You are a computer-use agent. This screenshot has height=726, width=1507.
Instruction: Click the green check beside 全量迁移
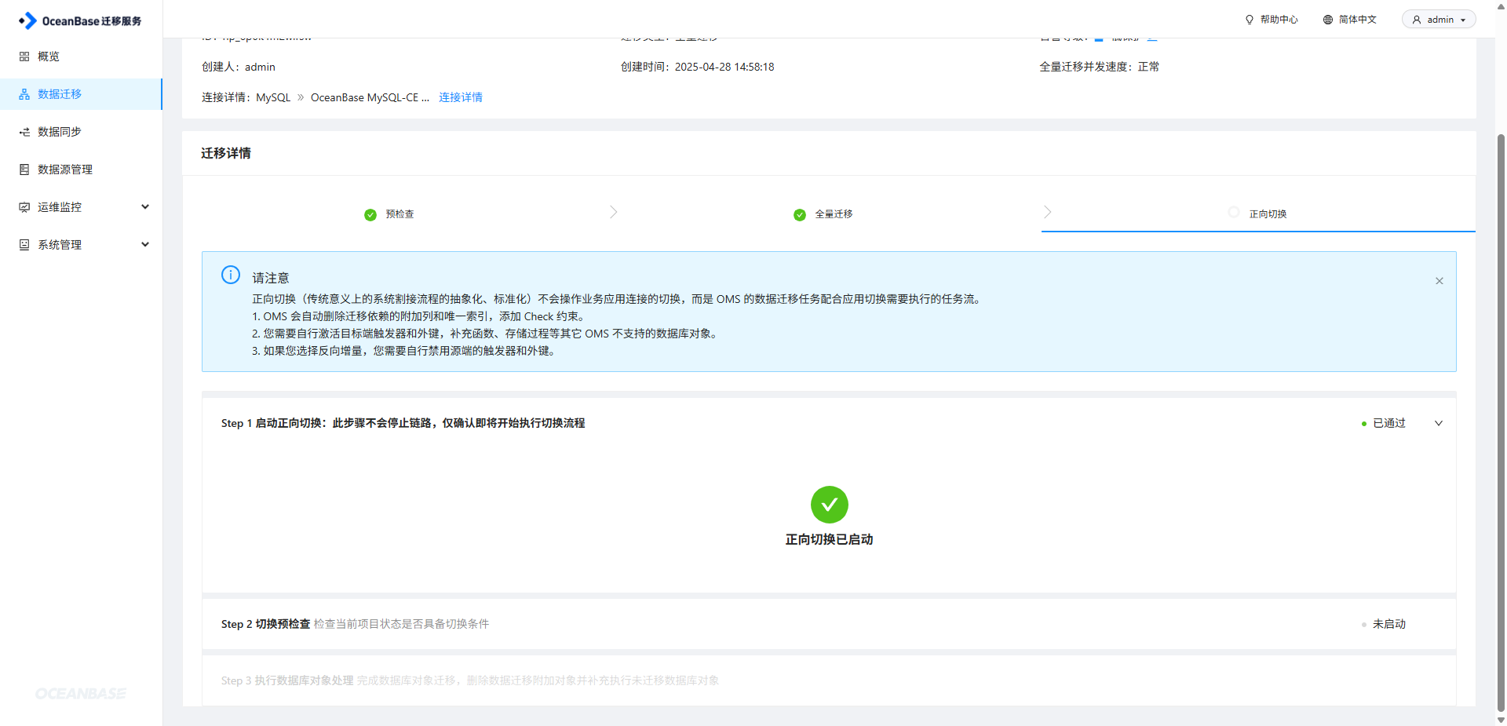pos(800,215)
